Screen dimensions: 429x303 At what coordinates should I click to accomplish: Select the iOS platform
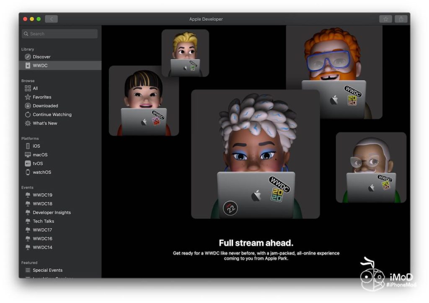click(x=36, y=146)
